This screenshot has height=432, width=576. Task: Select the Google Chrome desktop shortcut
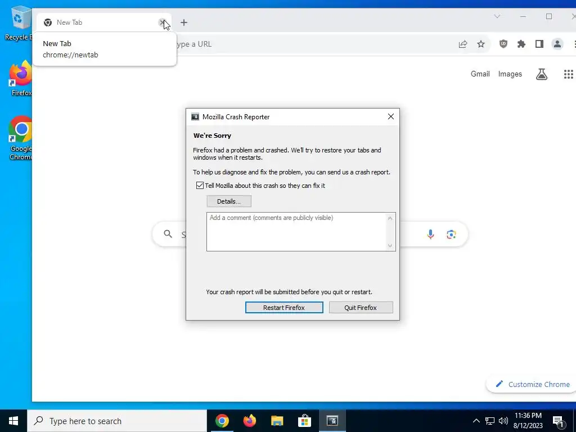pyautogui.click(x=21, y=138)
